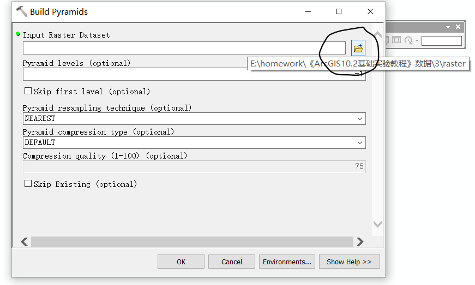Click the Pyramid levels input field

coord(194,74)
